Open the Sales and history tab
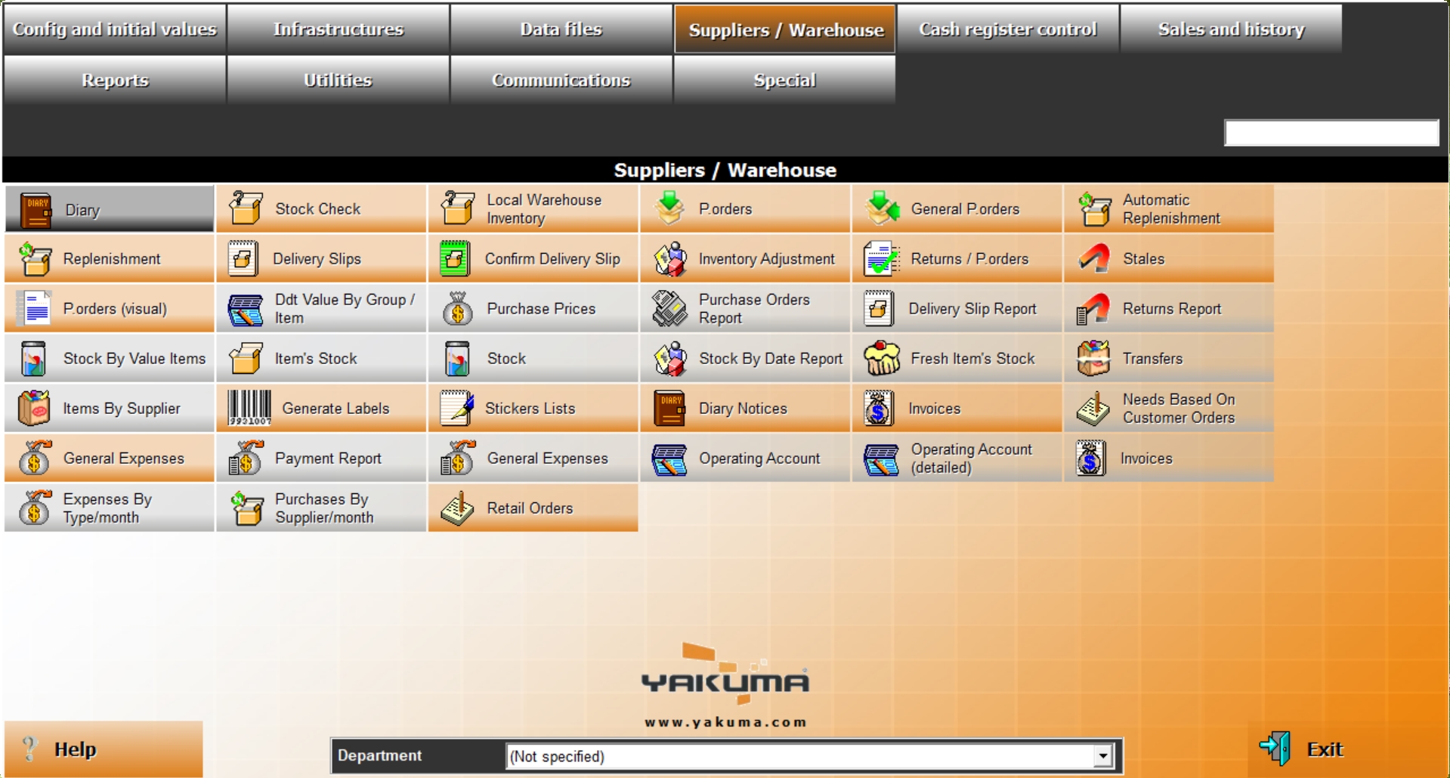Screen dimensions: 1450x778 pyautogui.click(x=1231, y=29)
